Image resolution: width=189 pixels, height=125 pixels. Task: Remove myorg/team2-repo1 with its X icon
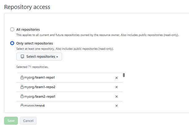pyautogui.click(x=116, y=96)
